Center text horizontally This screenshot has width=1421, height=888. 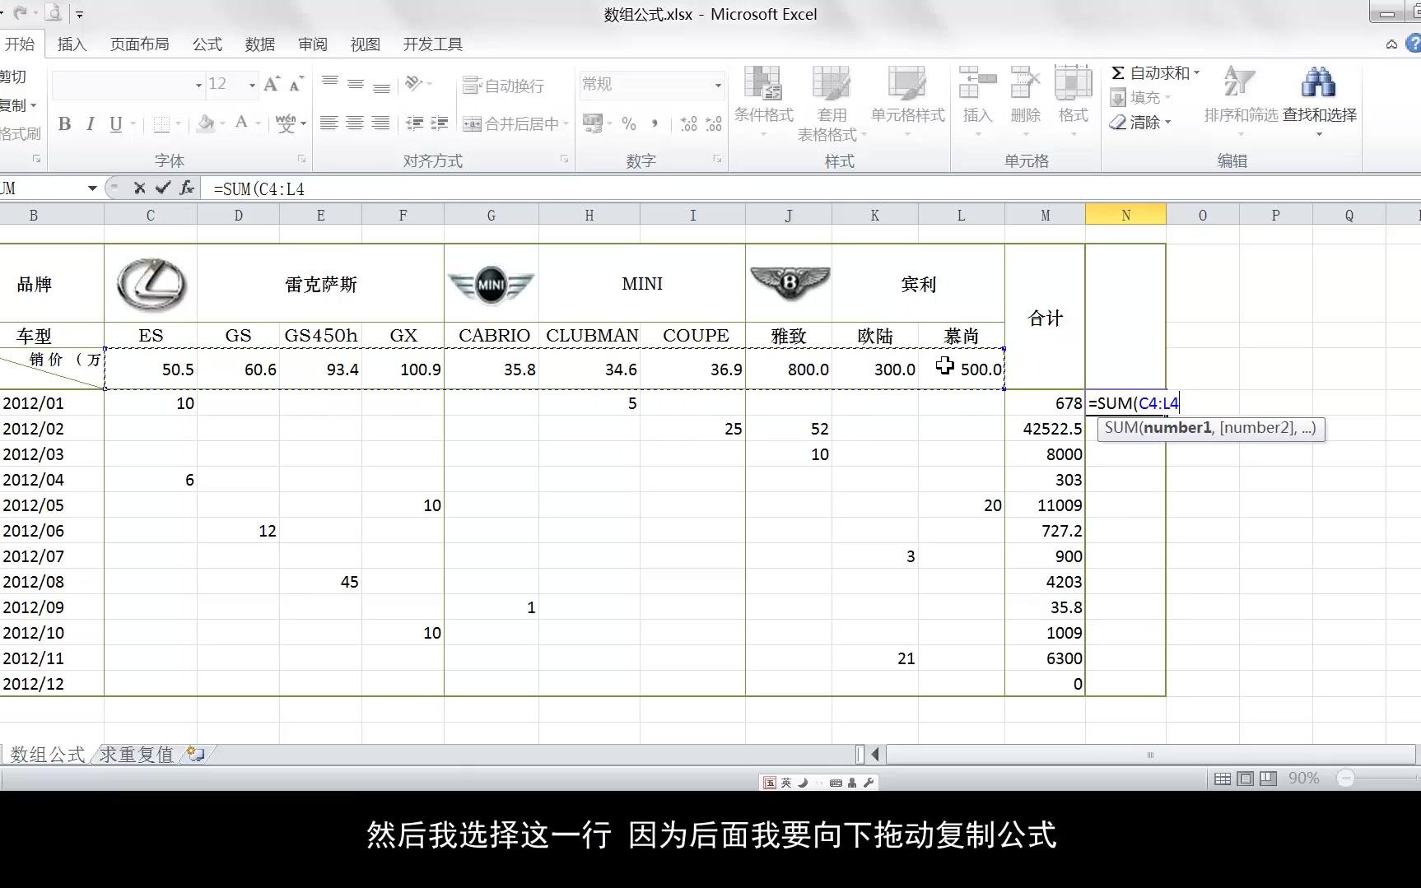354,123
